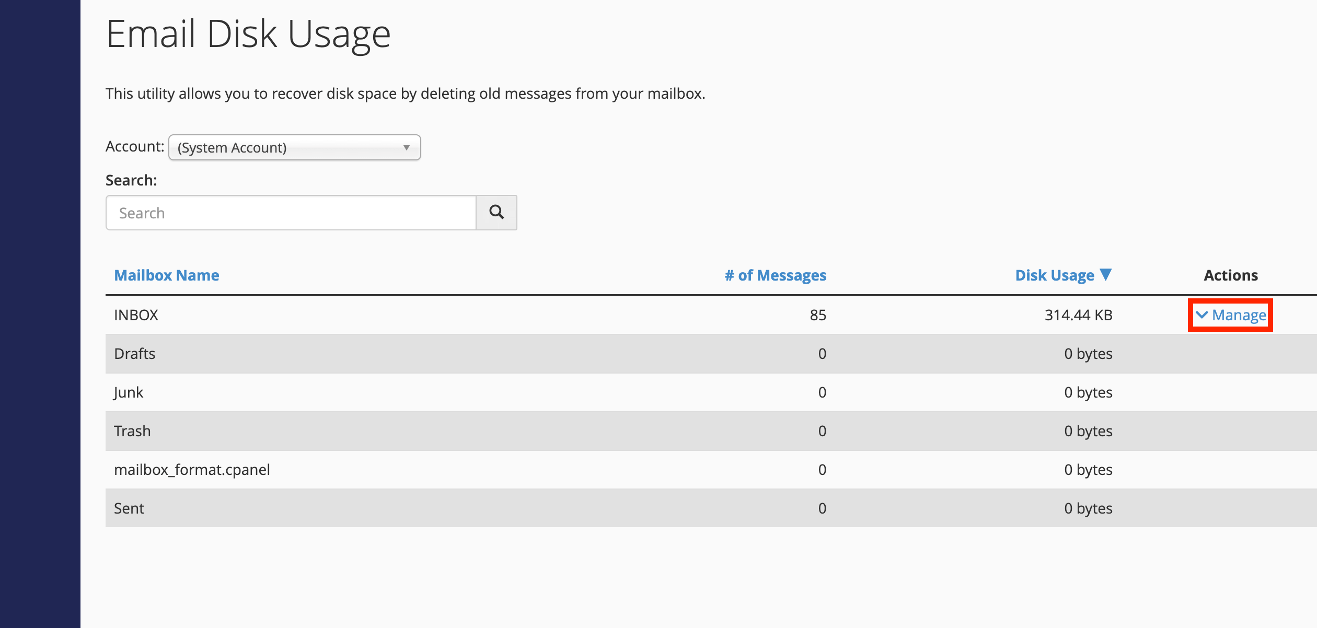This screenshot has width=1317, height=628.
Task: Click the Email Disk Usage page heading
Action: pyautogui.click(x=249, y=34)
